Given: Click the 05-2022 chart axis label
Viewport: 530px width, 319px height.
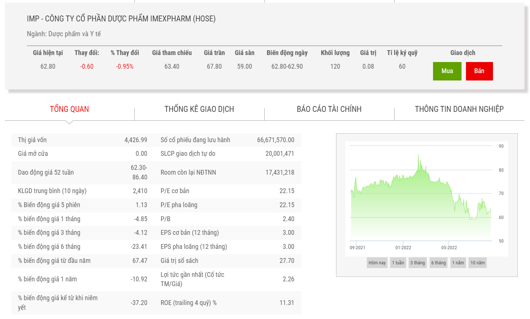Looking at the screenshot, I should tap(449, 248).
